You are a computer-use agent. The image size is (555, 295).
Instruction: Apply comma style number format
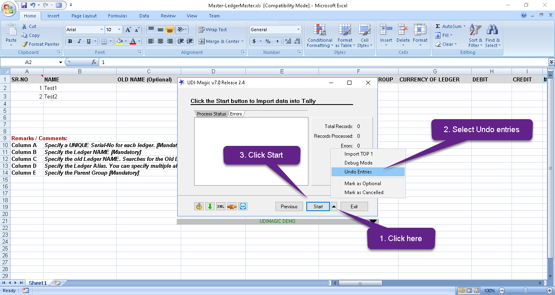(x=277, y=41)
